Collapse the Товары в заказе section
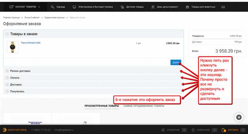The width and height of the screenshot is (248, 134). (x=94, y=34)
